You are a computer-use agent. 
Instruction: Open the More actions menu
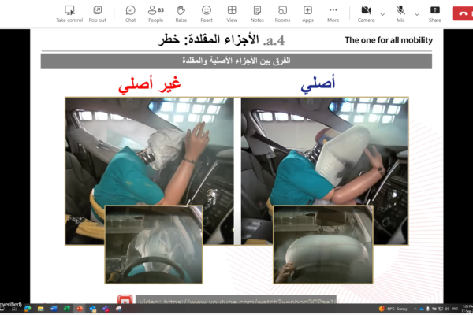[333, 13]
